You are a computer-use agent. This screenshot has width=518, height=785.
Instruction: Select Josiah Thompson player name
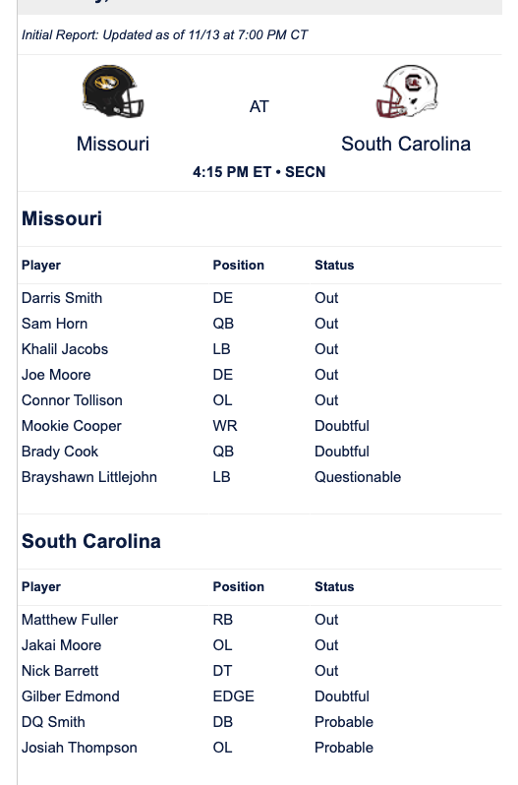coord(79,748)
